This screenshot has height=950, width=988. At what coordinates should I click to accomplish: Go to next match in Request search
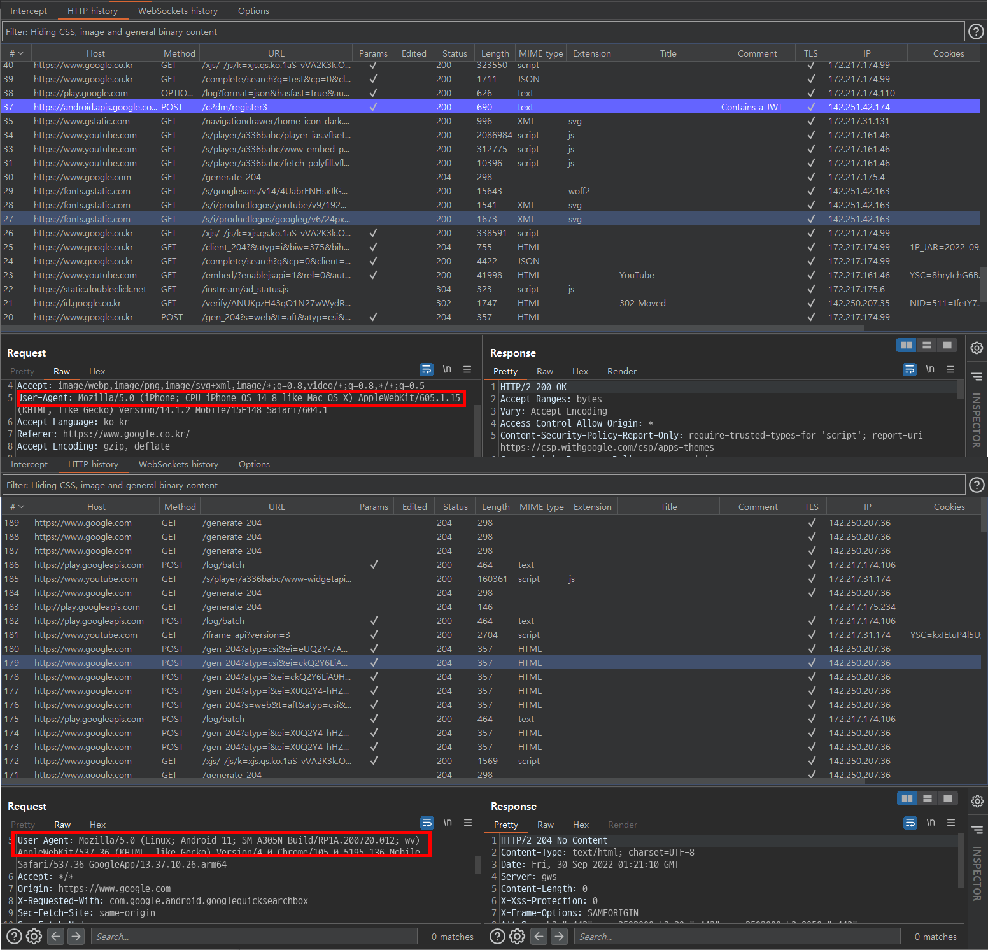(76, 936)
